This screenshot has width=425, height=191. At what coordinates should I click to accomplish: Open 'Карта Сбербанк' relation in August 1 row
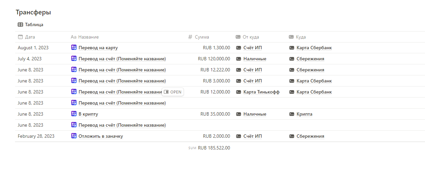pos(314,48)
